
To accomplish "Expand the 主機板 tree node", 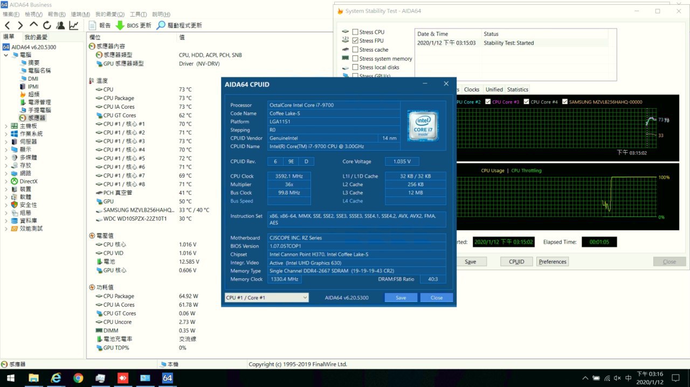I will (6, 126).
